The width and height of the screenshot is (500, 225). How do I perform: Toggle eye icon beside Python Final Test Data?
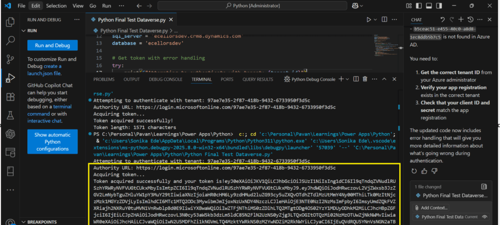pyautogui.click(x=484, y=217)
